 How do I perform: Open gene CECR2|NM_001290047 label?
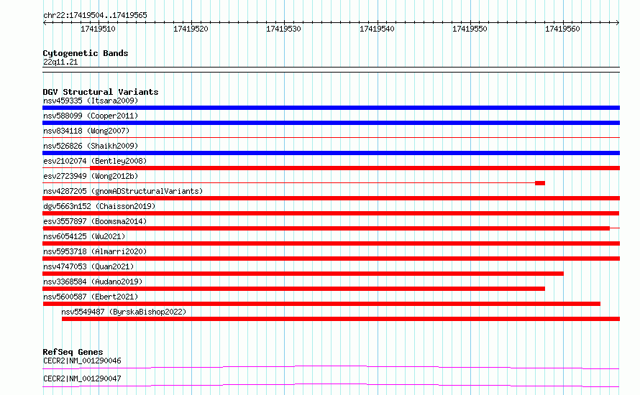point(82,378)
